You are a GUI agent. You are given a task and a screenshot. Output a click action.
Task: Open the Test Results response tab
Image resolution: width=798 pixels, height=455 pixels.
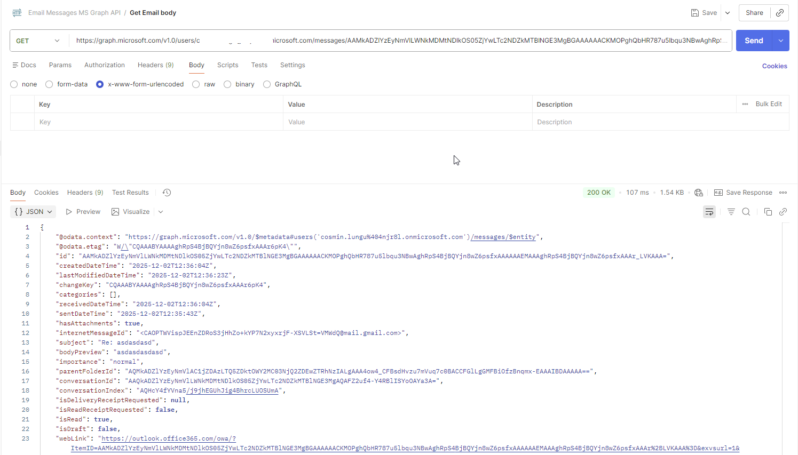click(130, 193)
